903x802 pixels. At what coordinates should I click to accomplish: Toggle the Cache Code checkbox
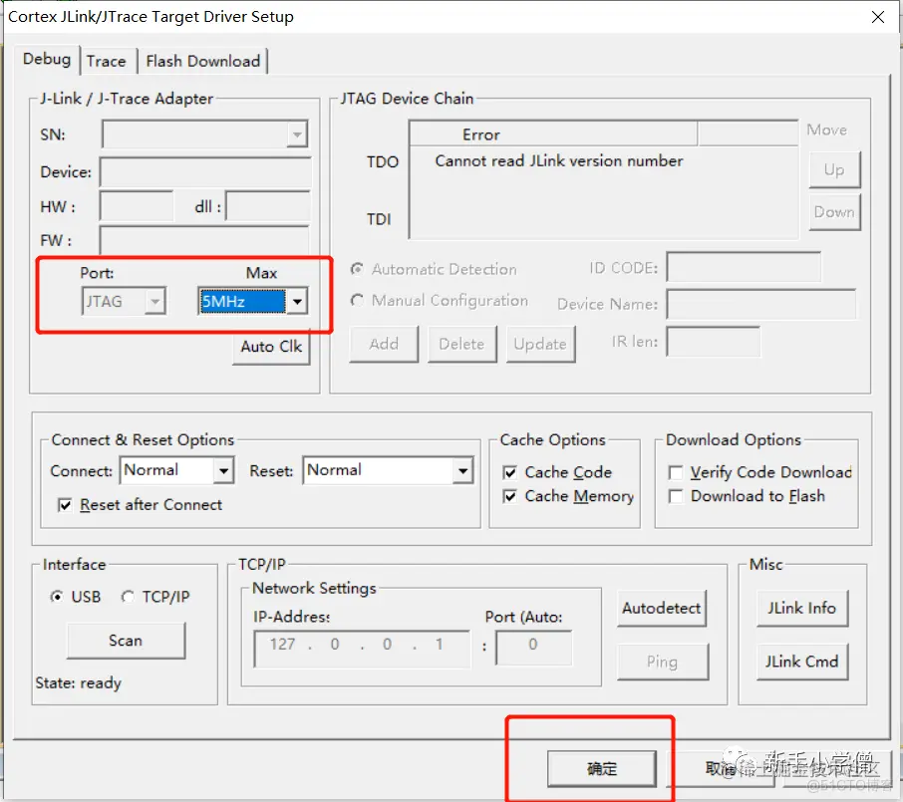click(509, 472)
